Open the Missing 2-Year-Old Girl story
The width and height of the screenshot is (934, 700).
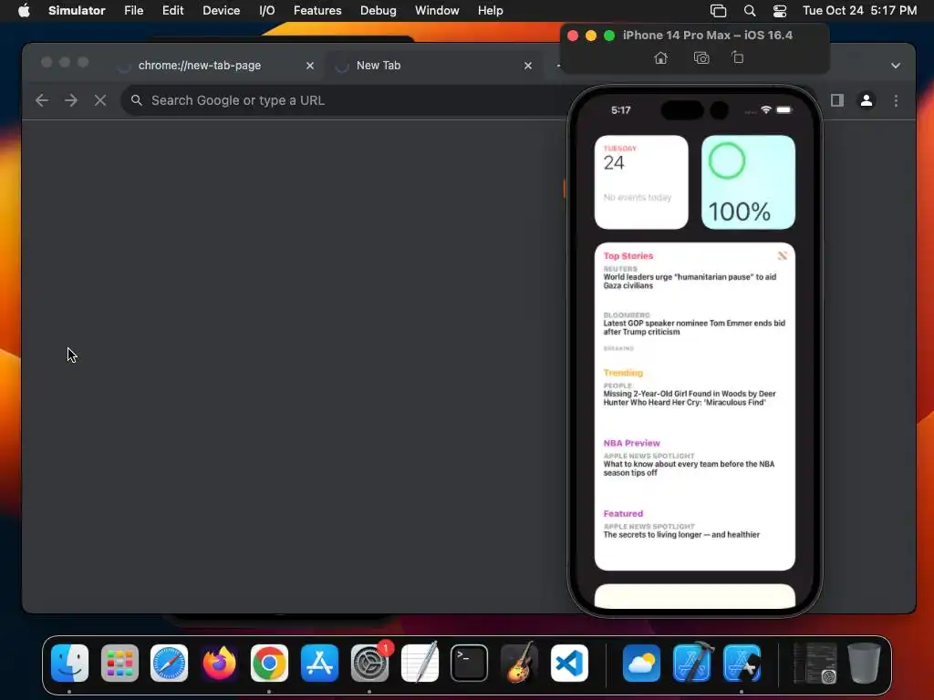(x=690, y=395)
